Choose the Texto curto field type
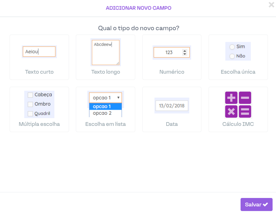 (x=39, y=57)
